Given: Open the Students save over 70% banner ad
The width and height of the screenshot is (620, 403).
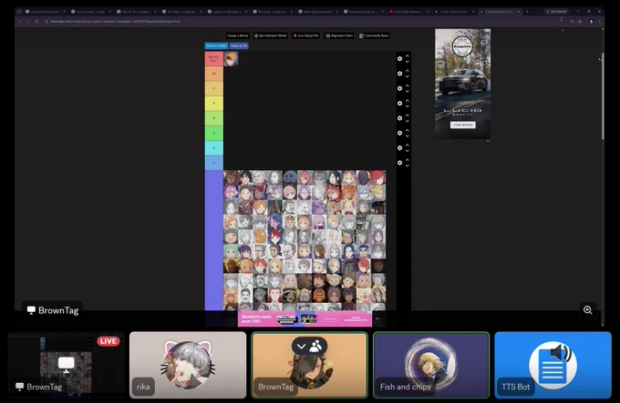Looking at the screenshot, I should [x=305, y=318].
